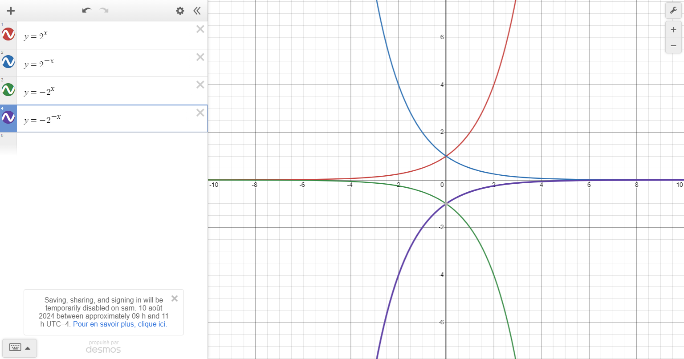Open graph settings wrench
This screenshot has width=684, height=359.
[673, 11]
